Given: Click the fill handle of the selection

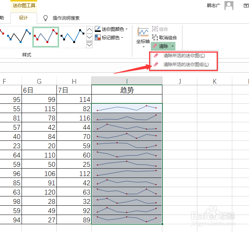Looking at the screenshot, I should [x=162, y=224].
